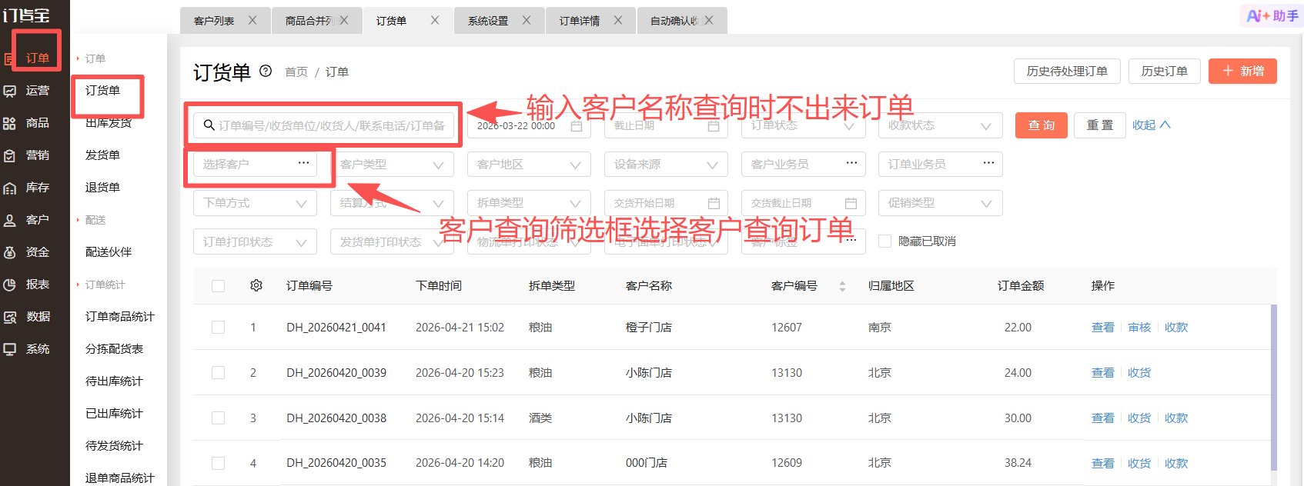The height and width of the screenshot is (486, 1304).
Task: Close the 自动确认 tab
Action: click(709, 21)
